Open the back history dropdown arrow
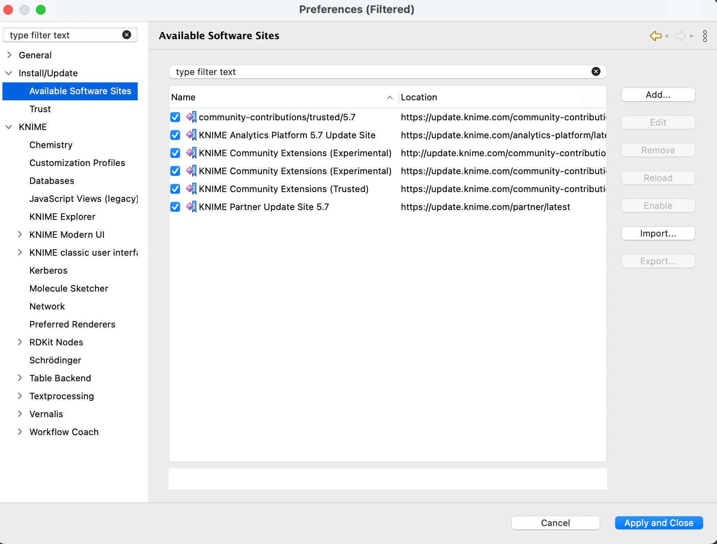 click(667, 37)
